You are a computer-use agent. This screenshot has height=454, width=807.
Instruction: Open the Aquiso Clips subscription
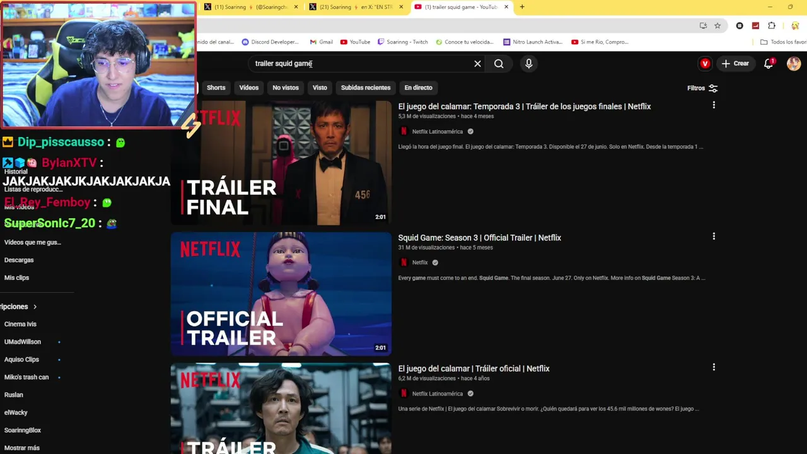tap(21, 359)
